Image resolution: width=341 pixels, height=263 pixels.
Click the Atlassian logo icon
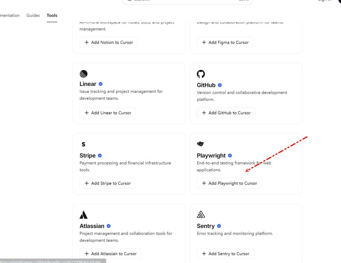(83, 215)
